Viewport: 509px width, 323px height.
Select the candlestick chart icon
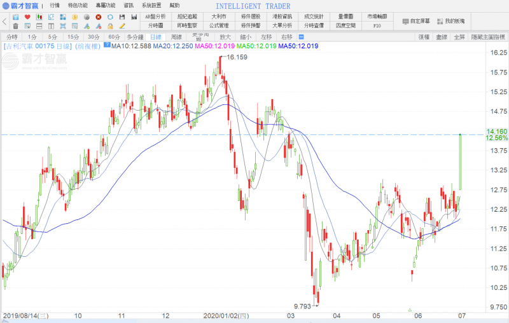[x=39, y=17]
